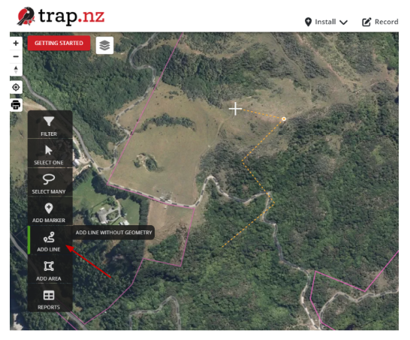Click the Install chevron arrow

(343, 23)
